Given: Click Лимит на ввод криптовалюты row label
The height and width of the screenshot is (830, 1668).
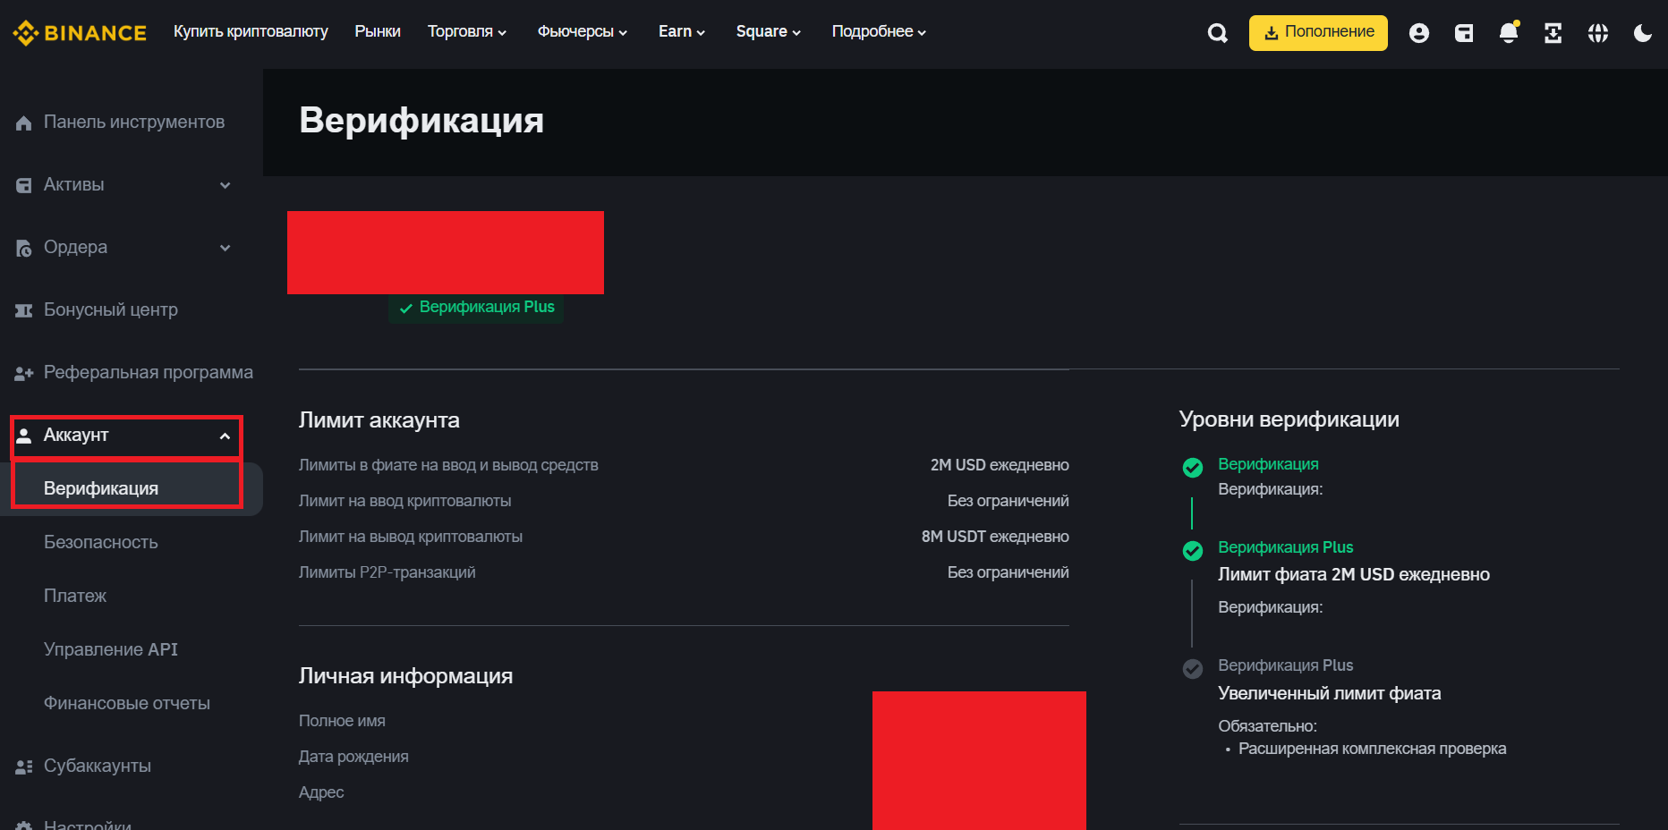Looking at the screenshot, I should pyautogui.click(x=404, y=501).
